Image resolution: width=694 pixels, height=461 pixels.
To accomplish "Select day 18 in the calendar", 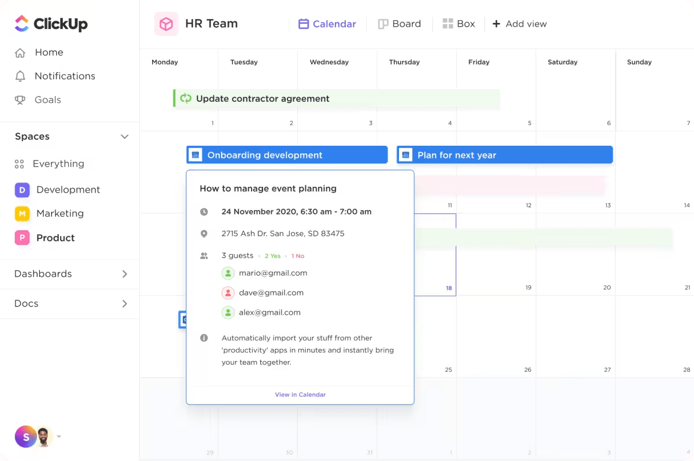I will pyautogui.click(x=449, y=287).
